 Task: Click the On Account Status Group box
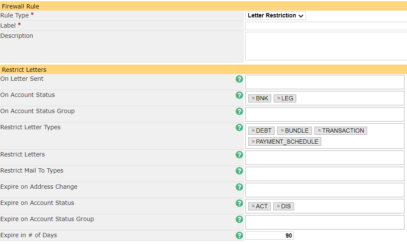[x=325, y=114]
